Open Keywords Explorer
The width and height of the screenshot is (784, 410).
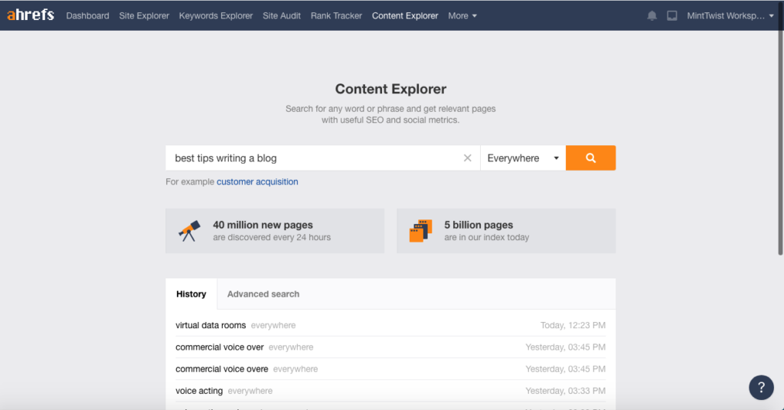pos(216,16)
